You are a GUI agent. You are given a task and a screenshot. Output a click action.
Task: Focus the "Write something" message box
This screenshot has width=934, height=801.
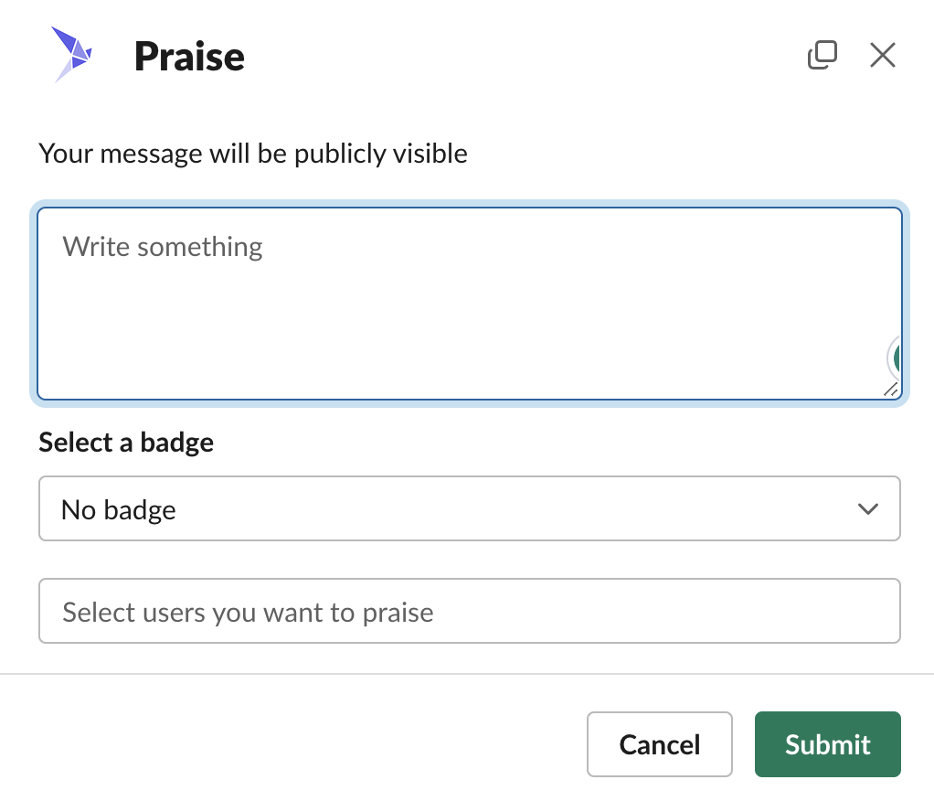(470, 304)
